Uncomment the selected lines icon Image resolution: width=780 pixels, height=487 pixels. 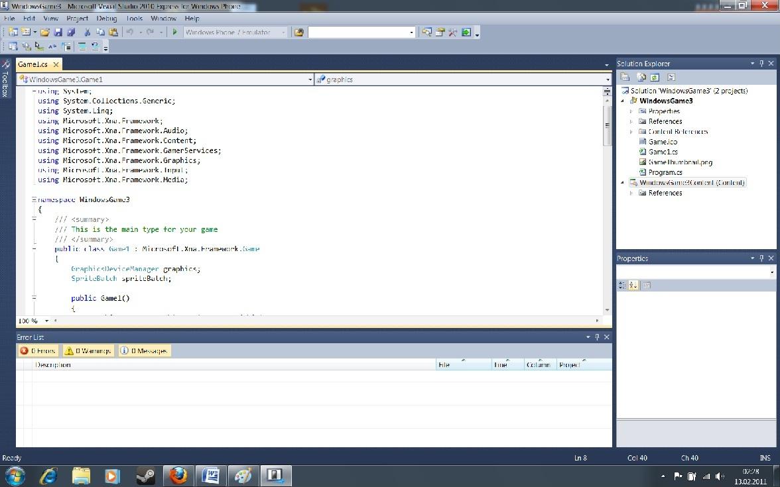(95, 46)
